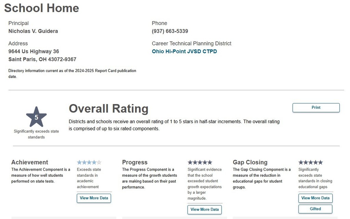Viewport: 350px width, 219px height.
Task: Open the Ohio Hi-Point JVSD CTPD link
Action: pos(184,51)
